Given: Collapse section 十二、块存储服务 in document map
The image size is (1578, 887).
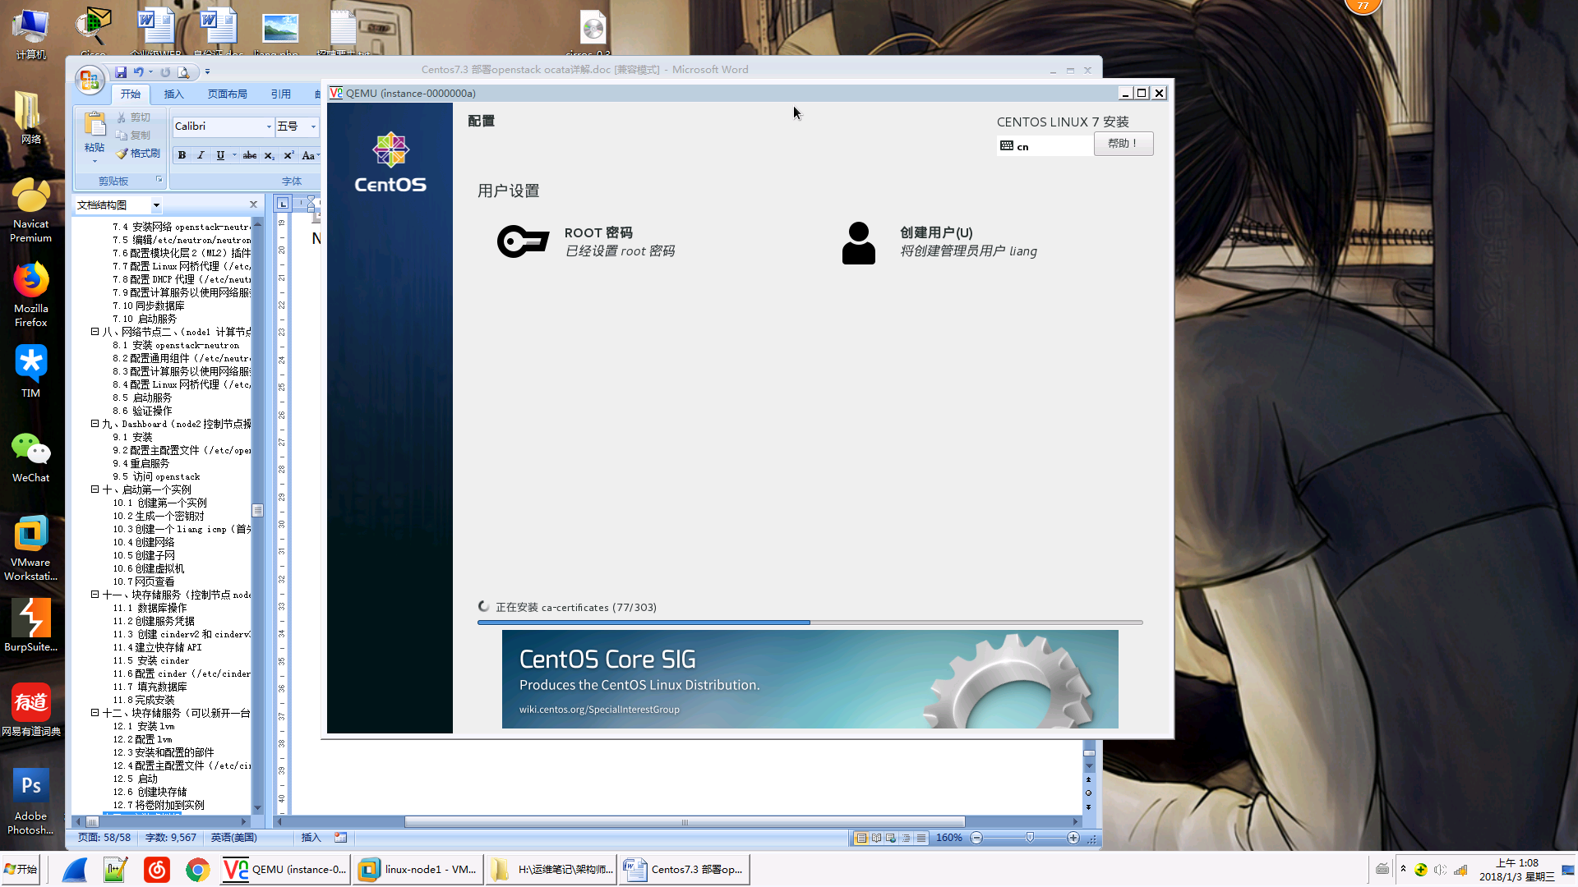Looking at the screenshot, I should click(x=95, y=713).
